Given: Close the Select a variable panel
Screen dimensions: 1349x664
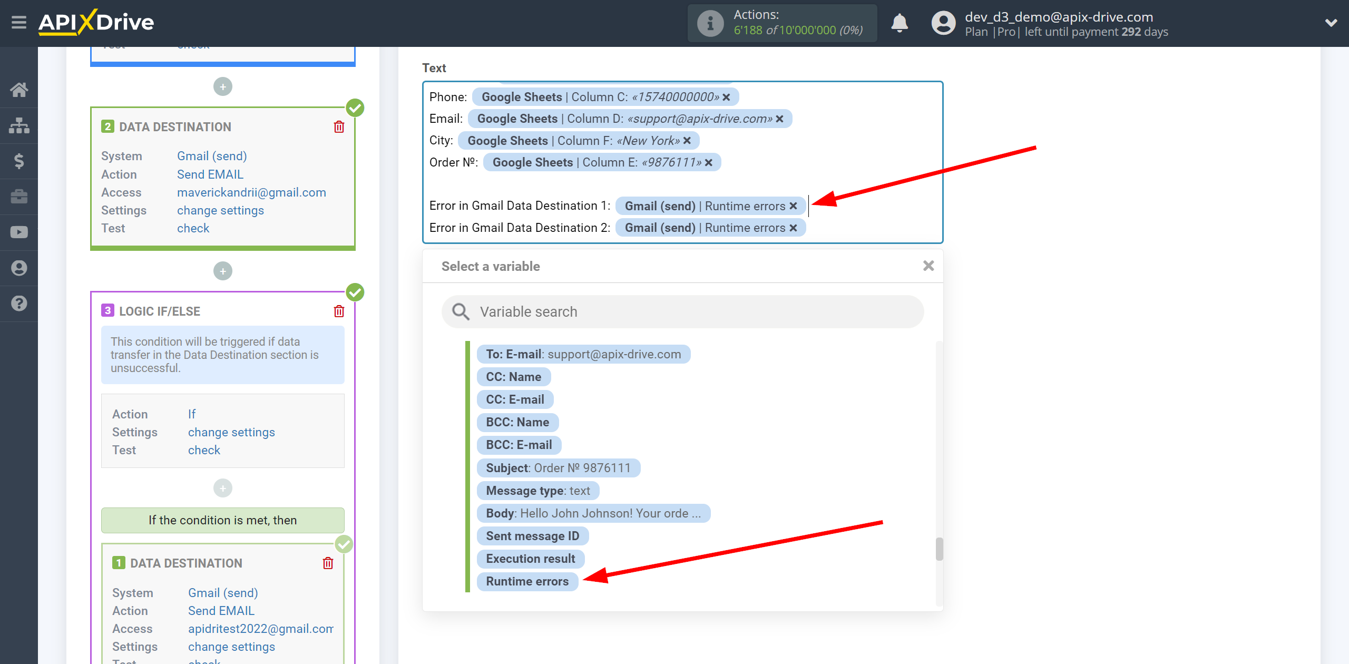Looking at the screenshot, I should [x=928, y=266].
